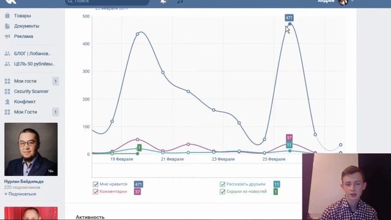The width and height of the screenshot is (391, 220).
Task: Click the likes data point at 23 Февраля
Action: [214, 110]
